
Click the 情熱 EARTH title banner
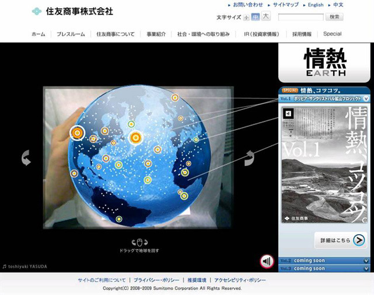(324, 63)
